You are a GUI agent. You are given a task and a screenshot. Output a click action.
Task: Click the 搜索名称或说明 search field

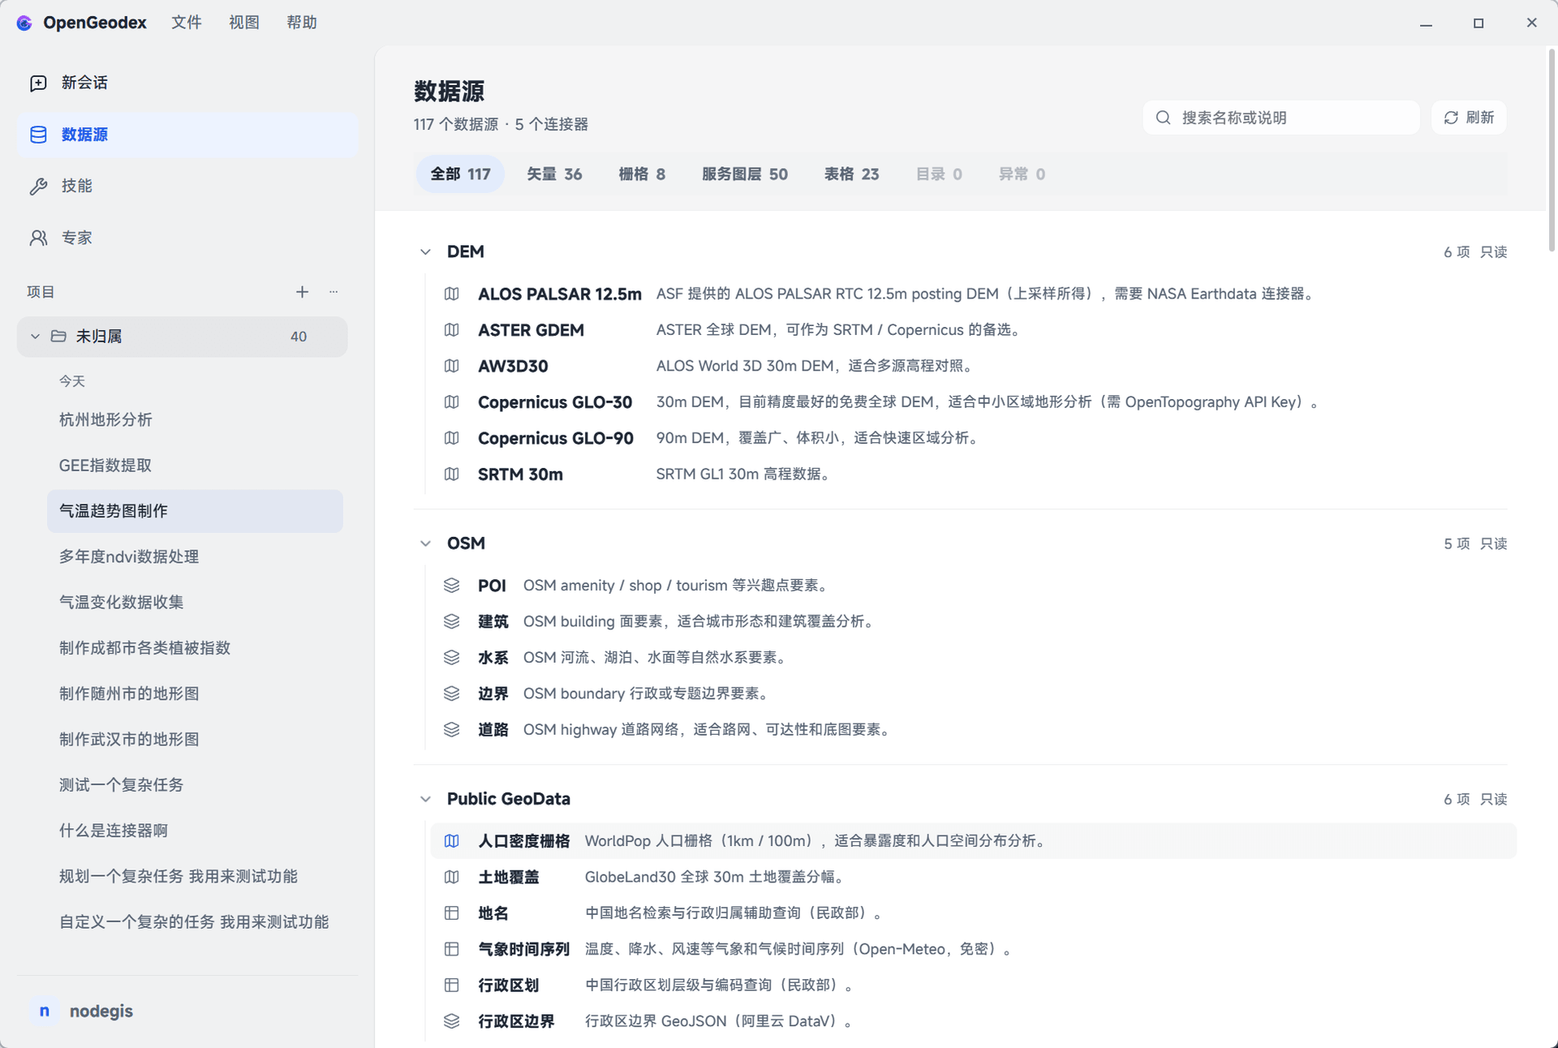[1281, 118]
